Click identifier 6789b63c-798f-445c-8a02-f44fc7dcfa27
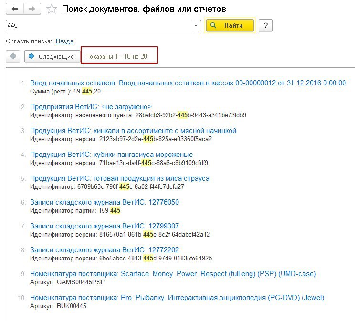 (x=131, y=187)
